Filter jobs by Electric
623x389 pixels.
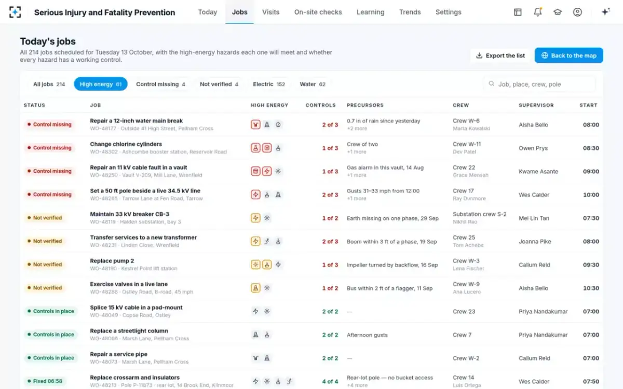click(269, 84)
